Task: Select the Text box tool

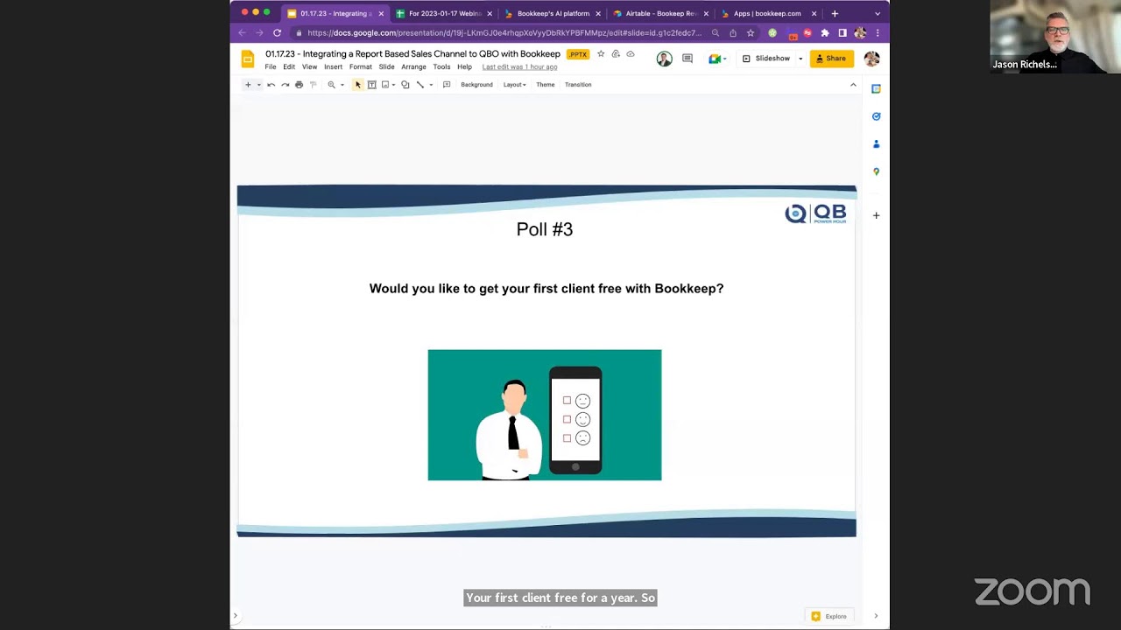Action: click(x=371, y=85)
